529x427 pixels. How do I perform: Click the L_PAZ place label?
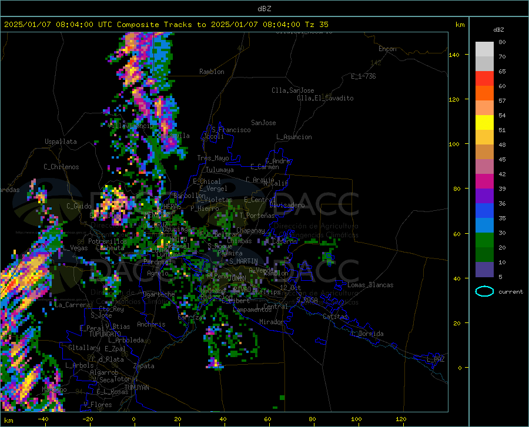pos(436,359)
